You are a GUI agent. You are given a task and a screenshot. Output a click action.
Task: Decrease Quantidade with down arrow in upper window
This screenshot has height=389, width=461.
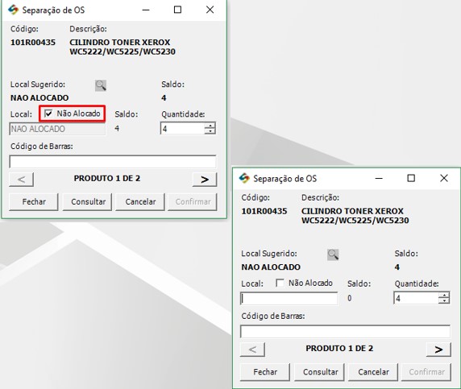[210, 131]
